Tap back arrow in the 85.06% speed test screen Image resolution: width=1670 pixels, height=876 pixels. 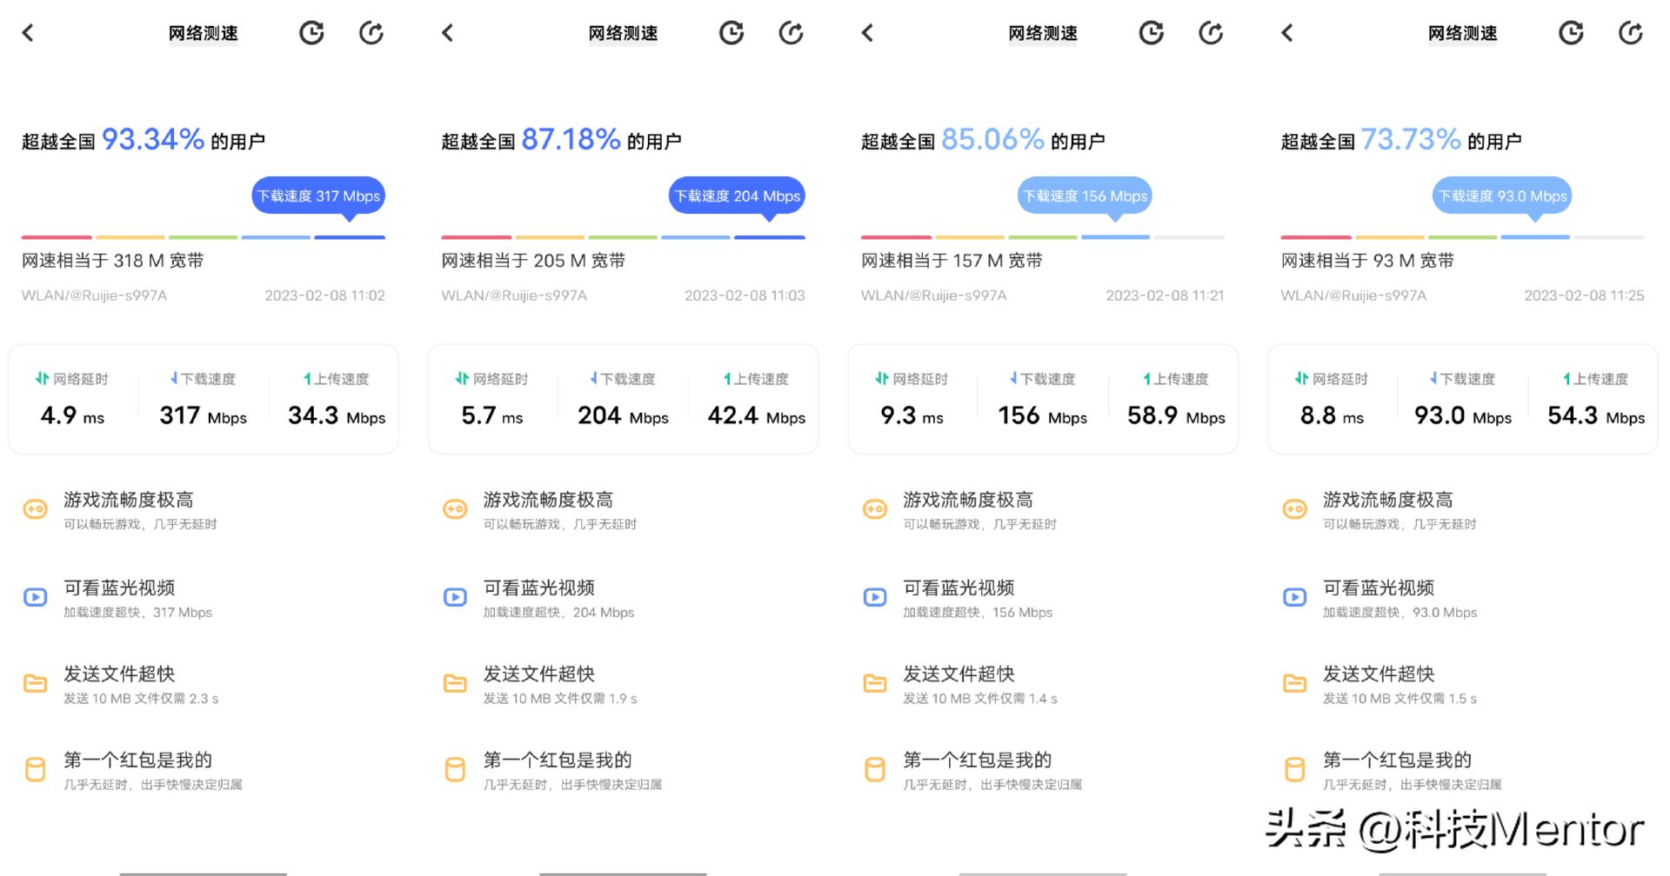pyautogui.click(x=867, y=33)
